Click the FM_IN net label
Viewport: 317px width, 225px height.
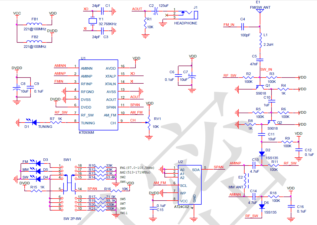point(229,25)
